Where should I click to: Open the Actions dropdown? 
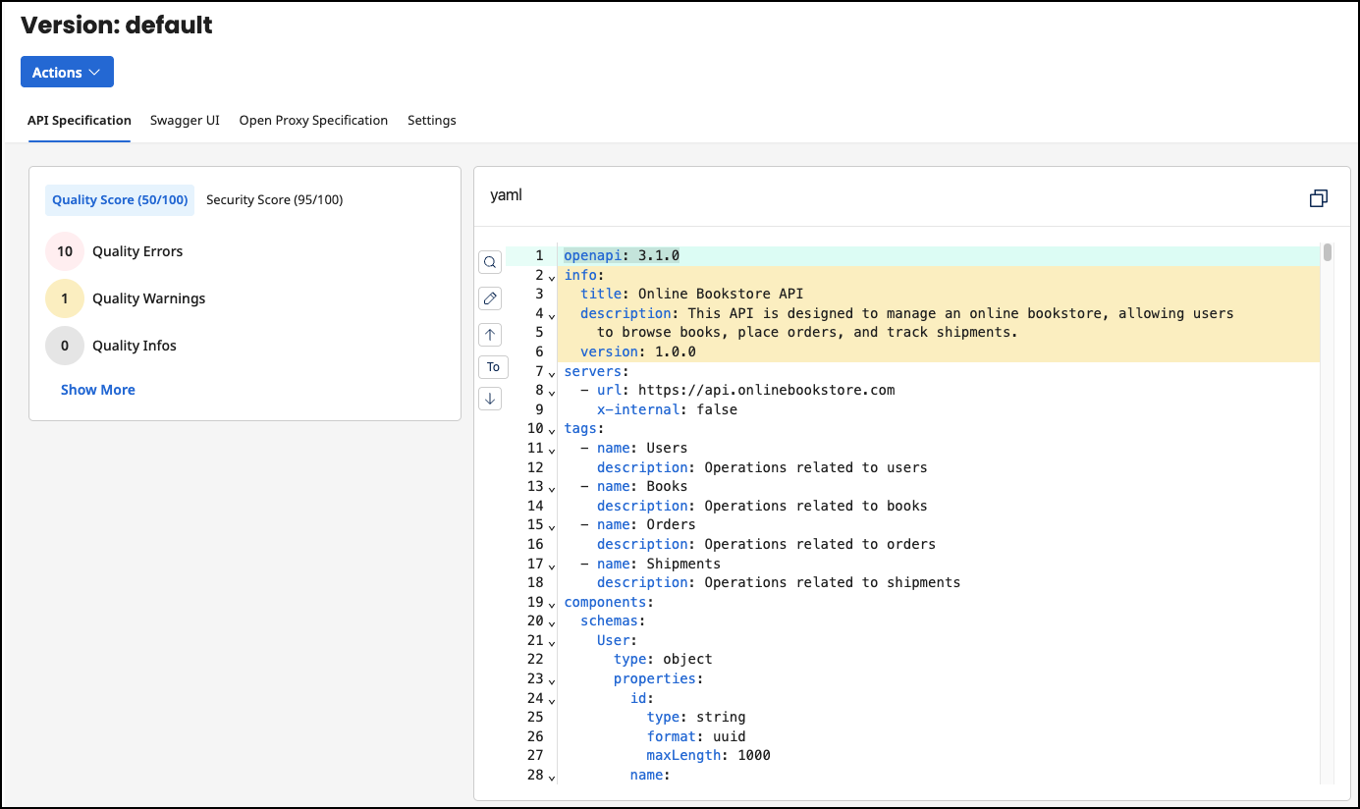pyautogui.click(x=67, y=71)
